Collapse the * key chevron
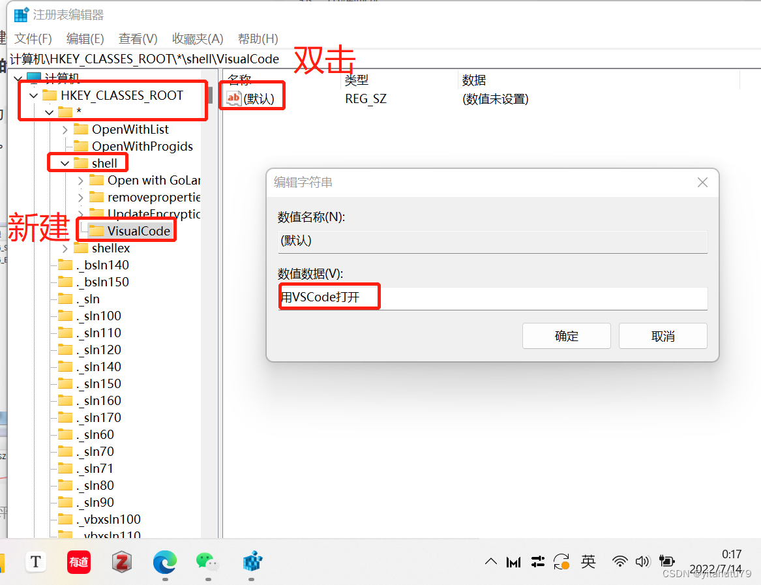 click(49, 112)
